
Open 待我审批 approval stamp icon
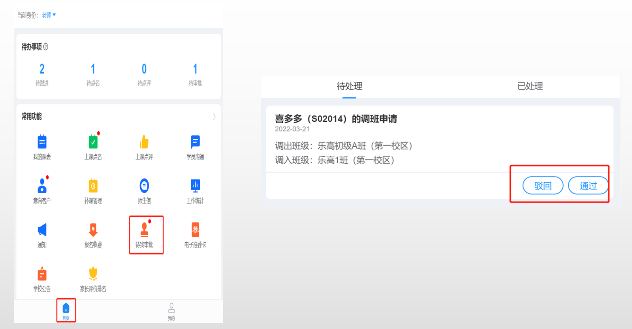click(145, 230)
